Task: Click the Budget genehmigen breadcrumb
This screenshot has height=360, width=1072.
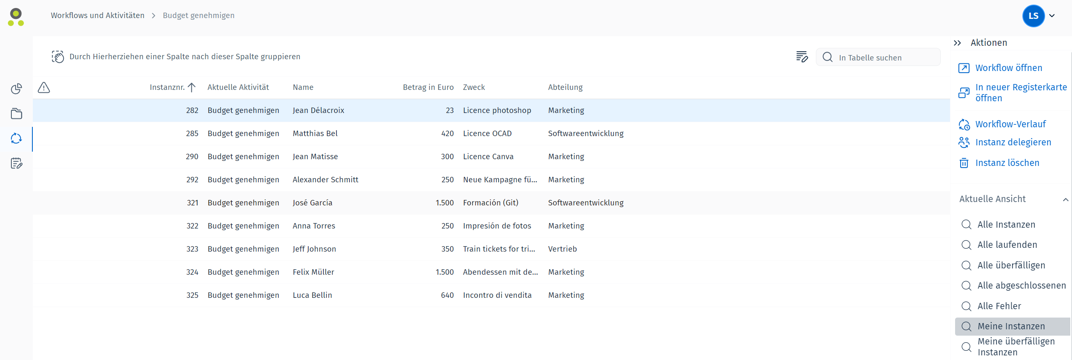Action: pos(199,16)
